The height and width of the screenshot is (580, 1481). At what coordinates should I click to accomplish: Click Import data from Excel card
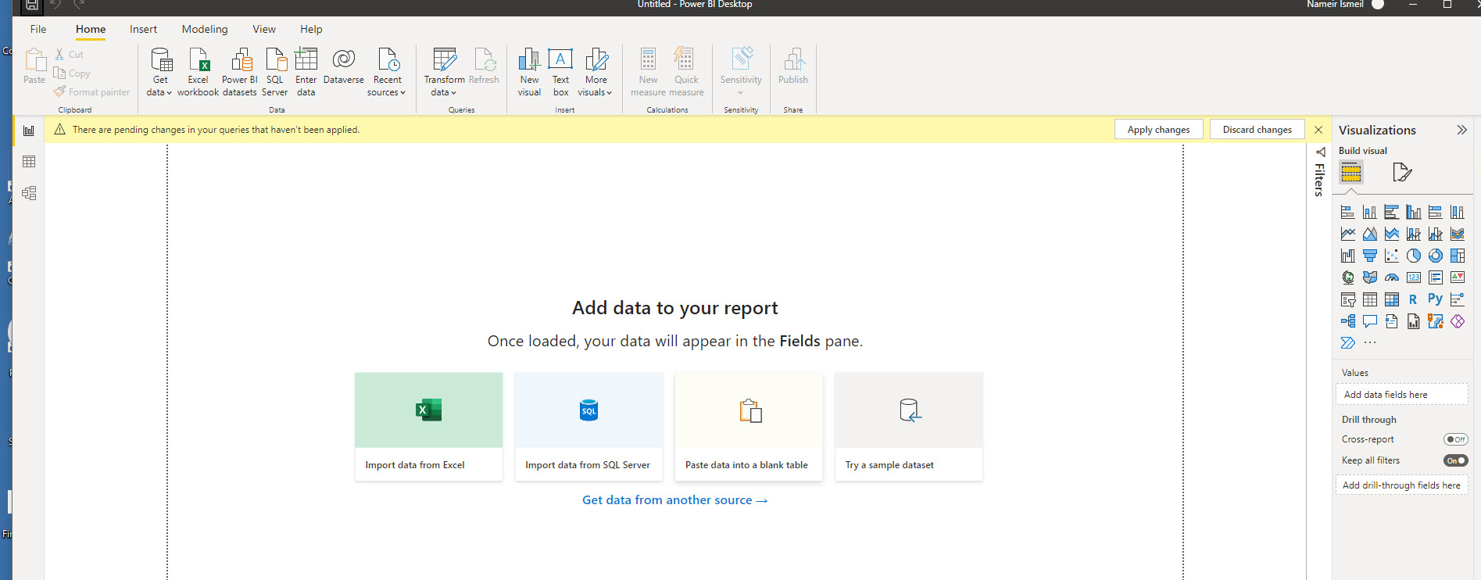pyautogui.click(x=429, y=427)
